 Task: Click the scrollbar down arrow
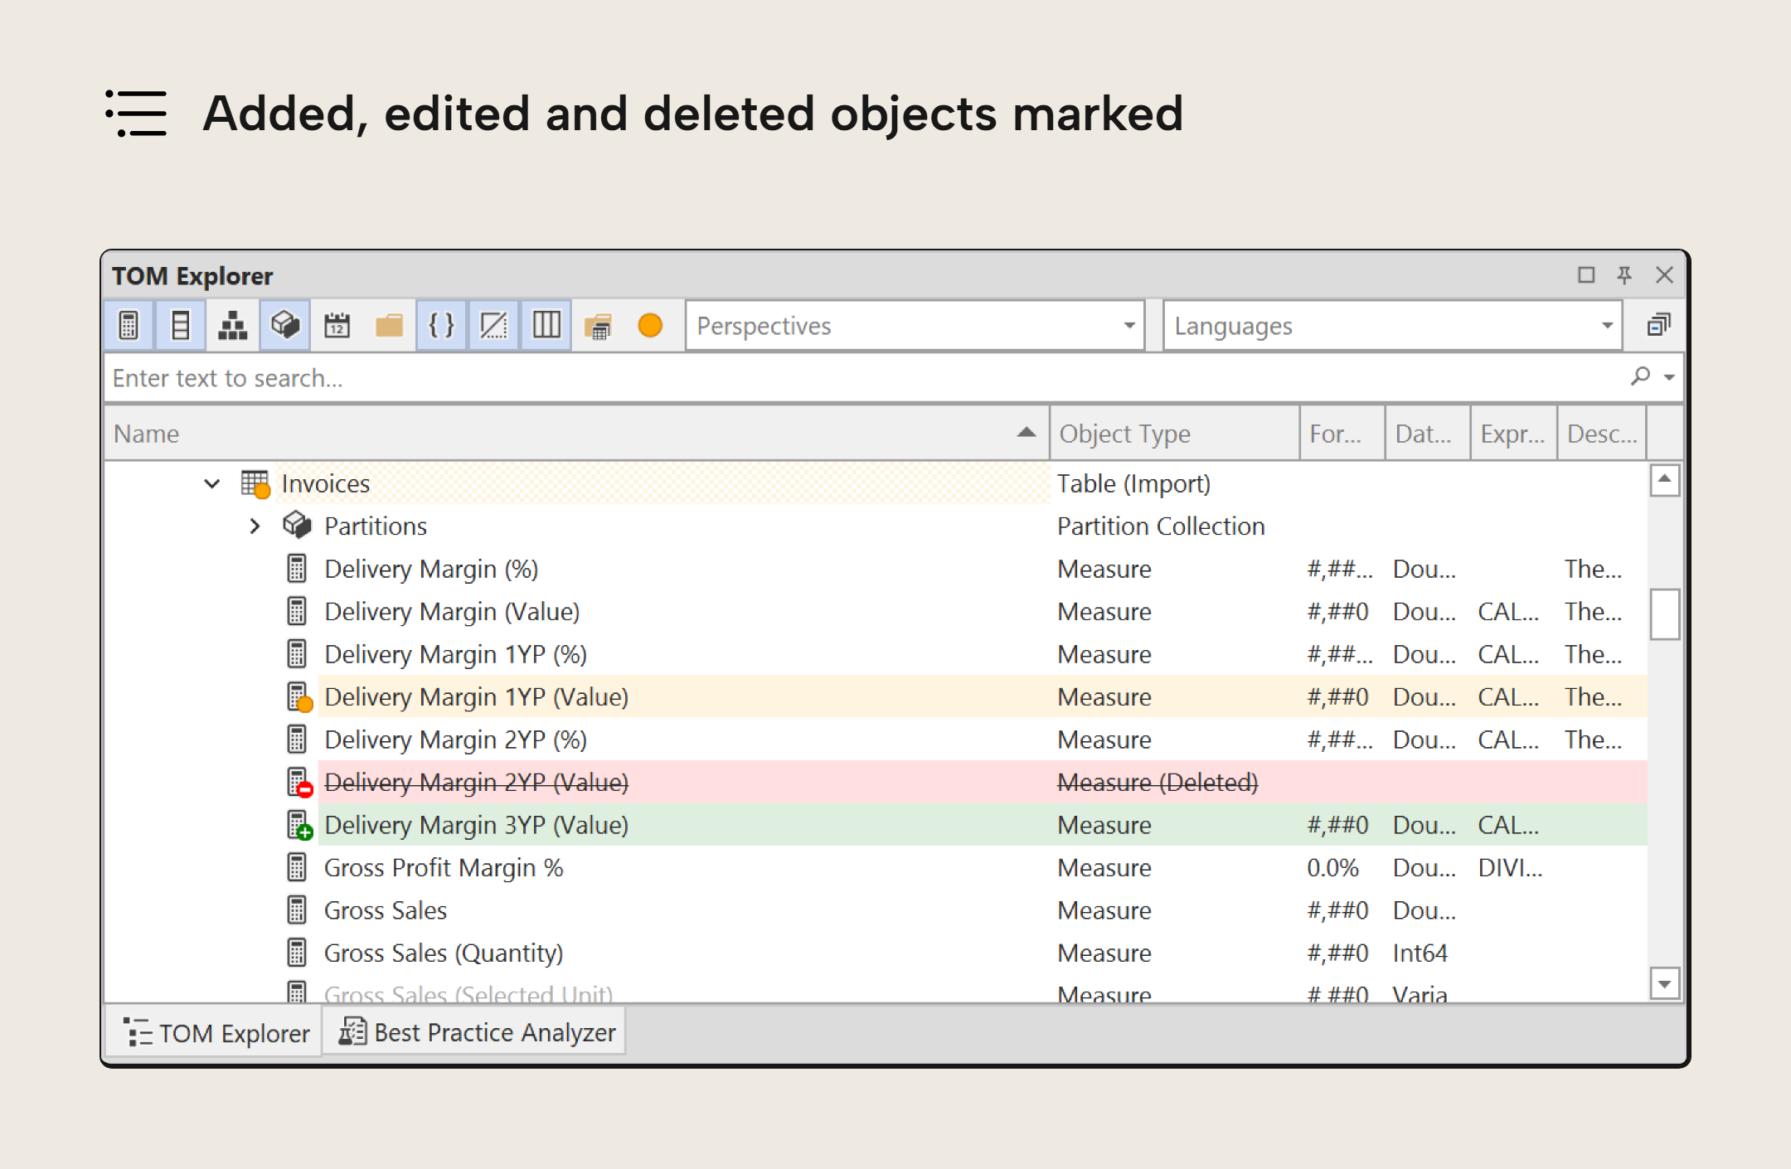(x=1664, y=984)
